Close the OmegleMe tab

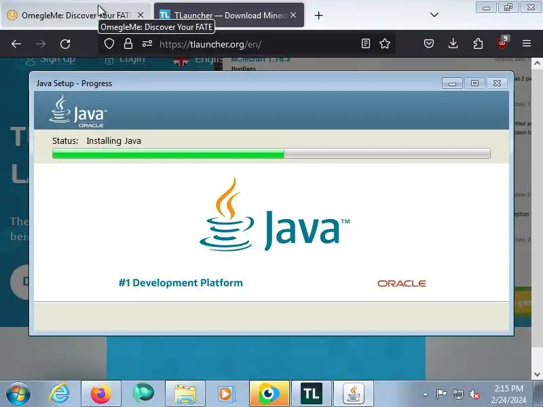pos(141,15)
